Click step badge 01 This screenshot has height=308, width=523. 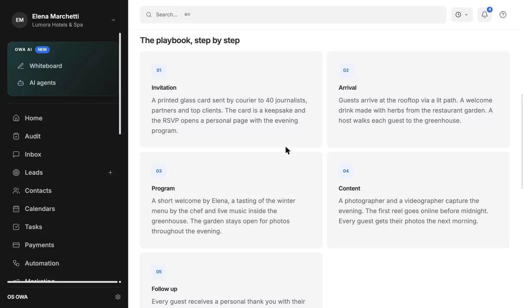(x=159, y=70)
